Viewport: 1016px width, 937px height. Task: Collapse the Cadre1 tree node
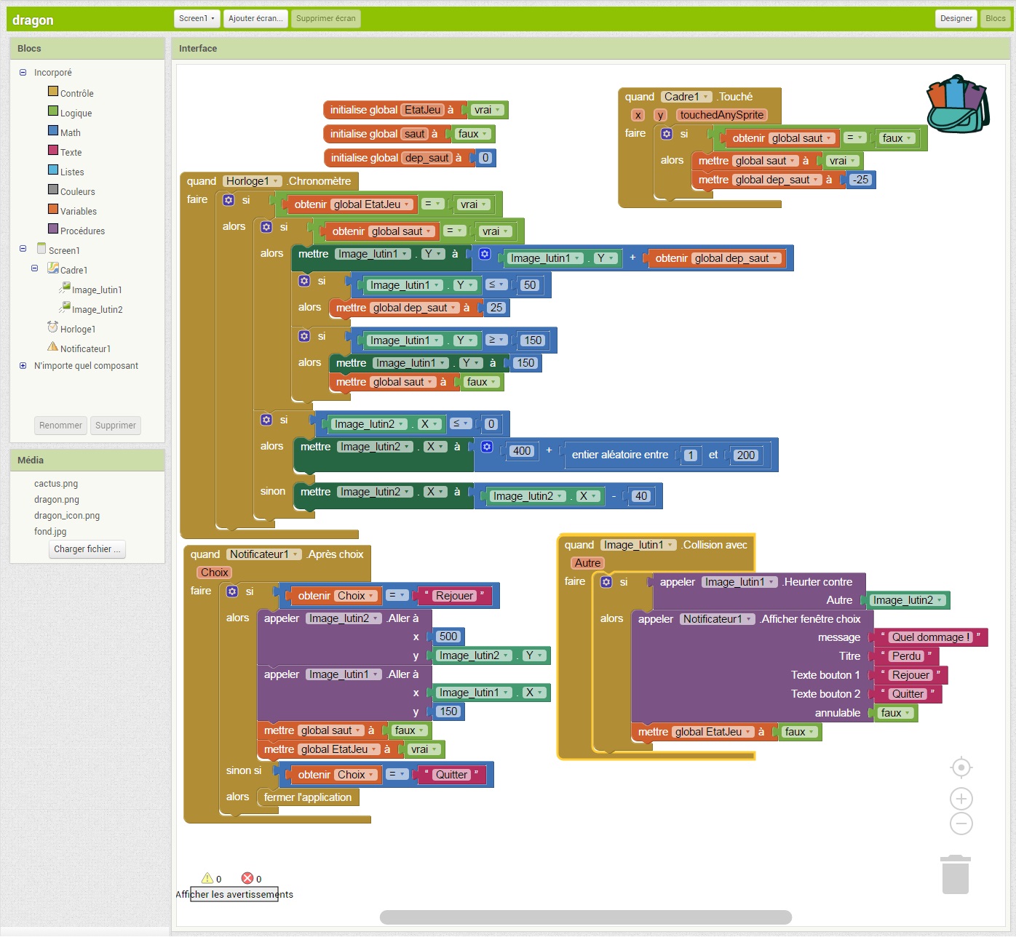pyautogui.click(x=34, y=268)
